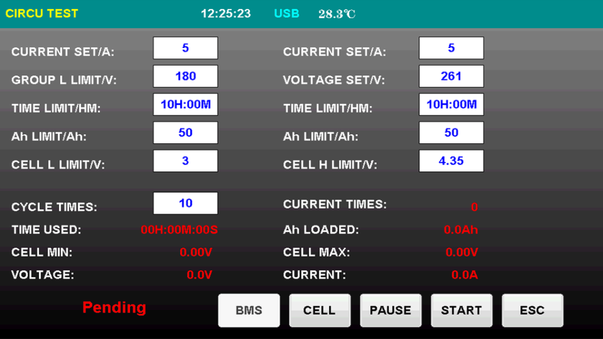Viewport: 603px width, 339px height.
Task: Edit left-column Ah LIMIT/Ah field
Action: (185, 133)
